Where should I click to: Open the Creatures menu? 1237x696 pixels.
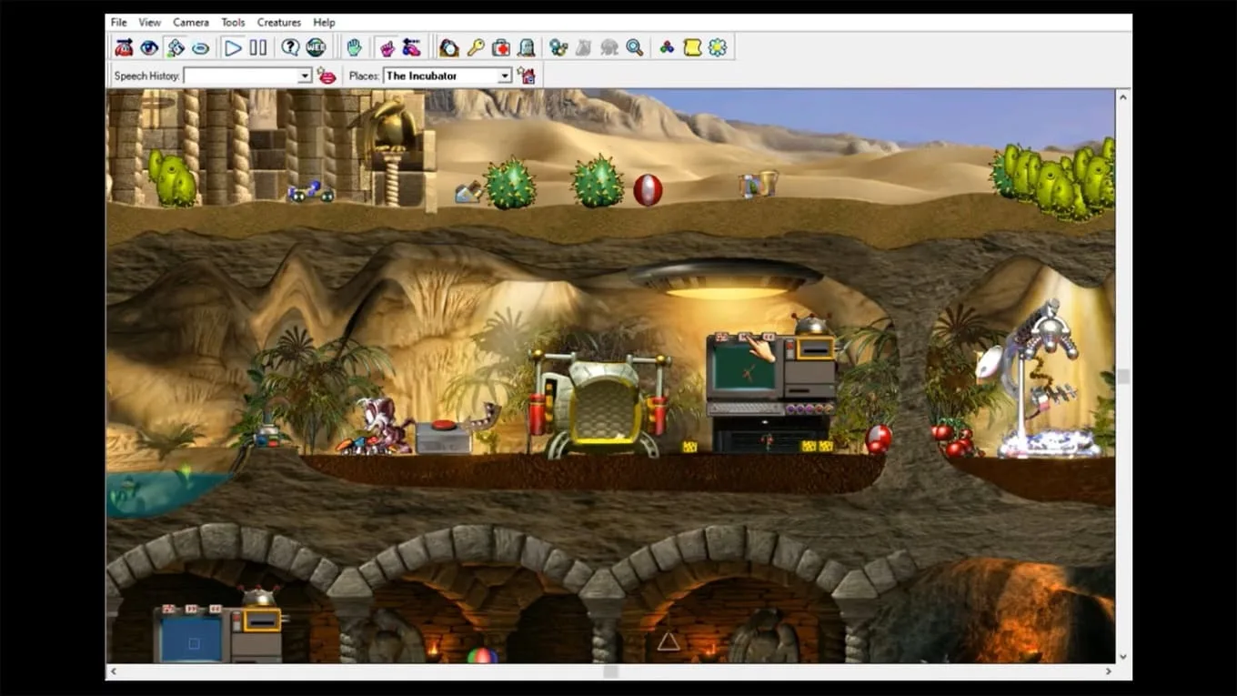(x=279, y=22)
